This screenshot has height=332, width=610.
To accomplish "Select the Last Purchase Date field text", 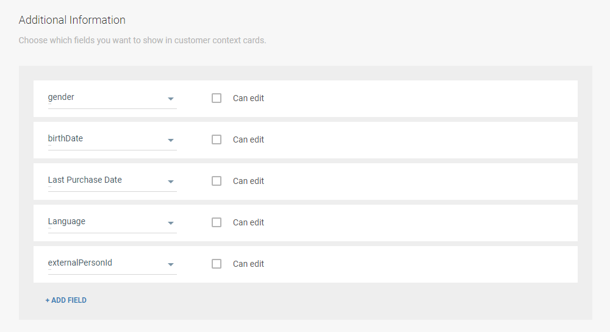I will point(85,180).
